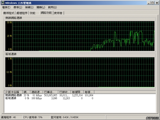Click the 101,064 value cell
The image size is (160, 120).
(89, 95)
